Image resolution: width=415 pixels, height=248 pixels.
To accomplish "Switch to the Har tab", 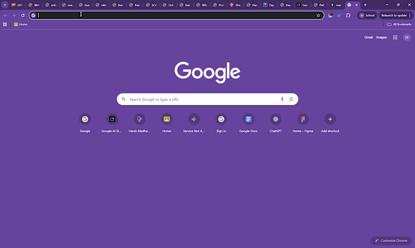I will pyautogui.click(x=252, y=5).
